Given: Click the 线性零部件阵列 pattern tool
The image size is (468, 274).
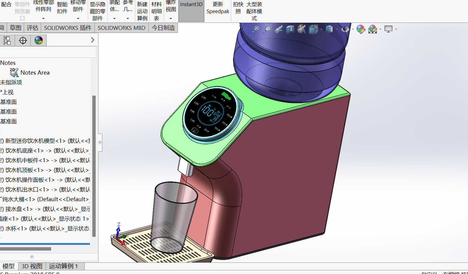Looking at the screenshot, I should pos(43,5).
